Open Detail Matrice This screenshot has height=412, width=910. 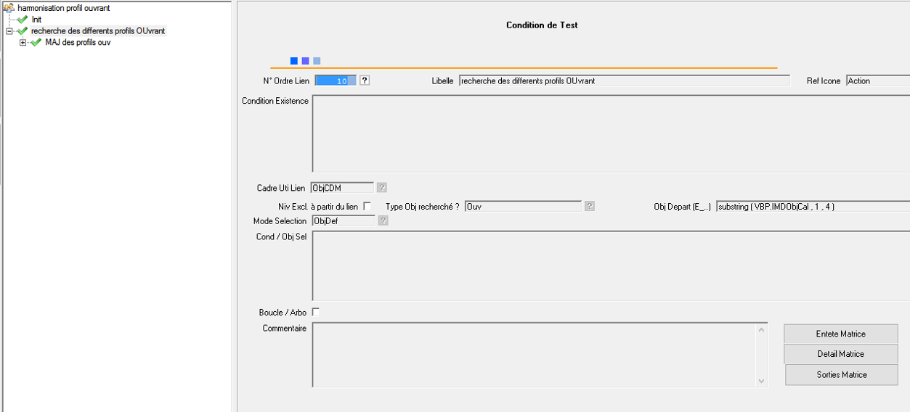pos(841,354)
